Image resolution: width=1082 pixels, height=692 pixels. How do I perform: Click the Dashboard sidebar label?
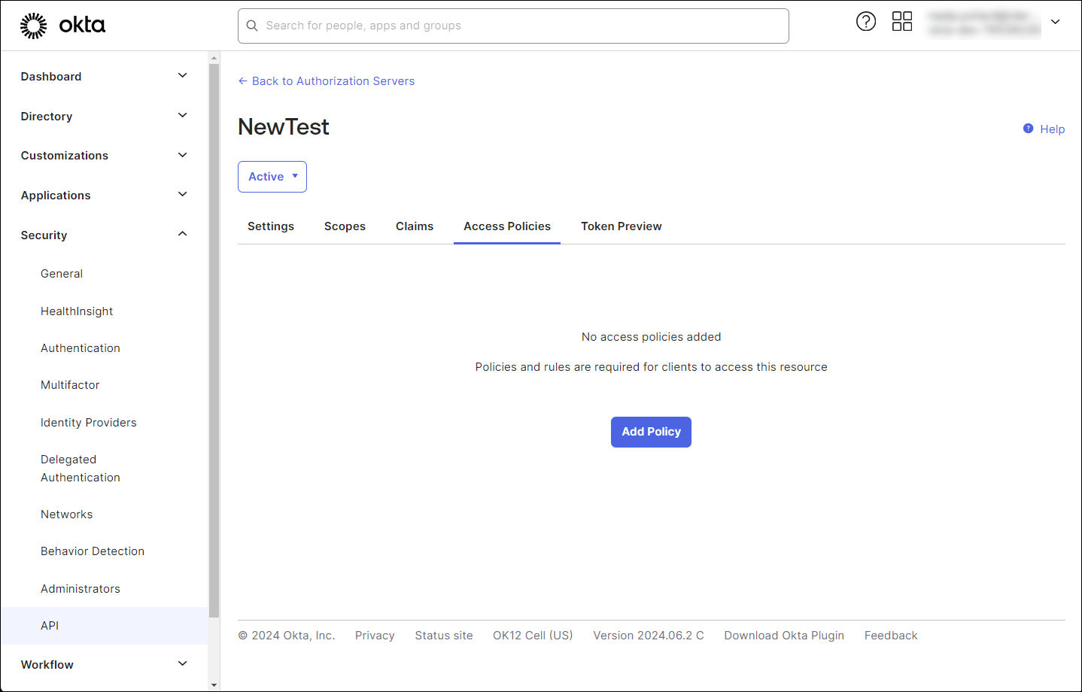click(x=51, y=77)
